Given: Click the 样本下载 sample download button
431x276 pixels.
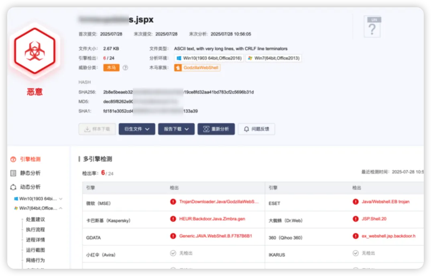Looking at the screenshot, I should [x=97, y=129].
